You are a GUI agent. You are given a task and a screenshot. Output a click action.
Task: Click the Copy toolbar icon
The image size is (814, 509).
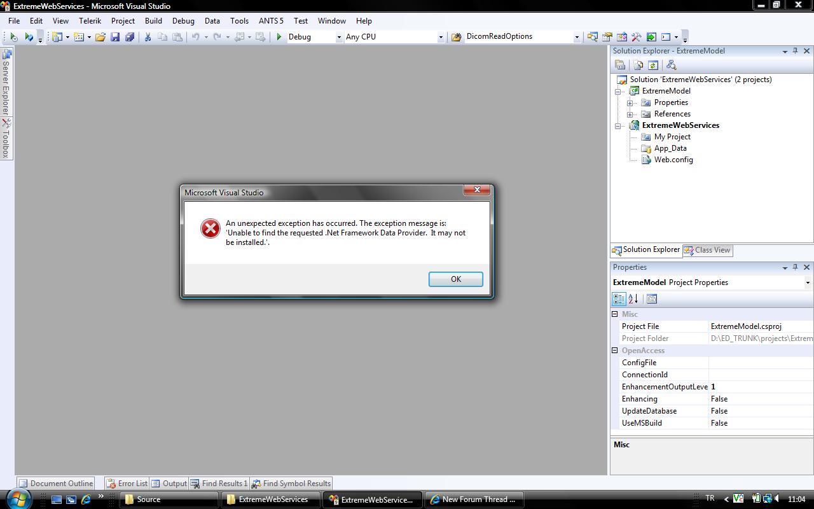[x=163, y=37]
